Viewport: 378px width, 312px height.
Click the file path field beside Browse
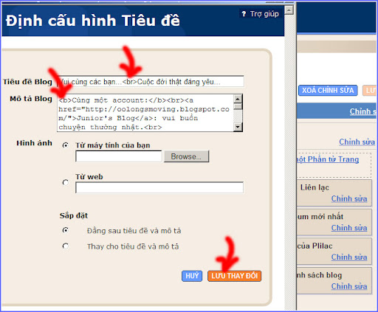point(119,156)
